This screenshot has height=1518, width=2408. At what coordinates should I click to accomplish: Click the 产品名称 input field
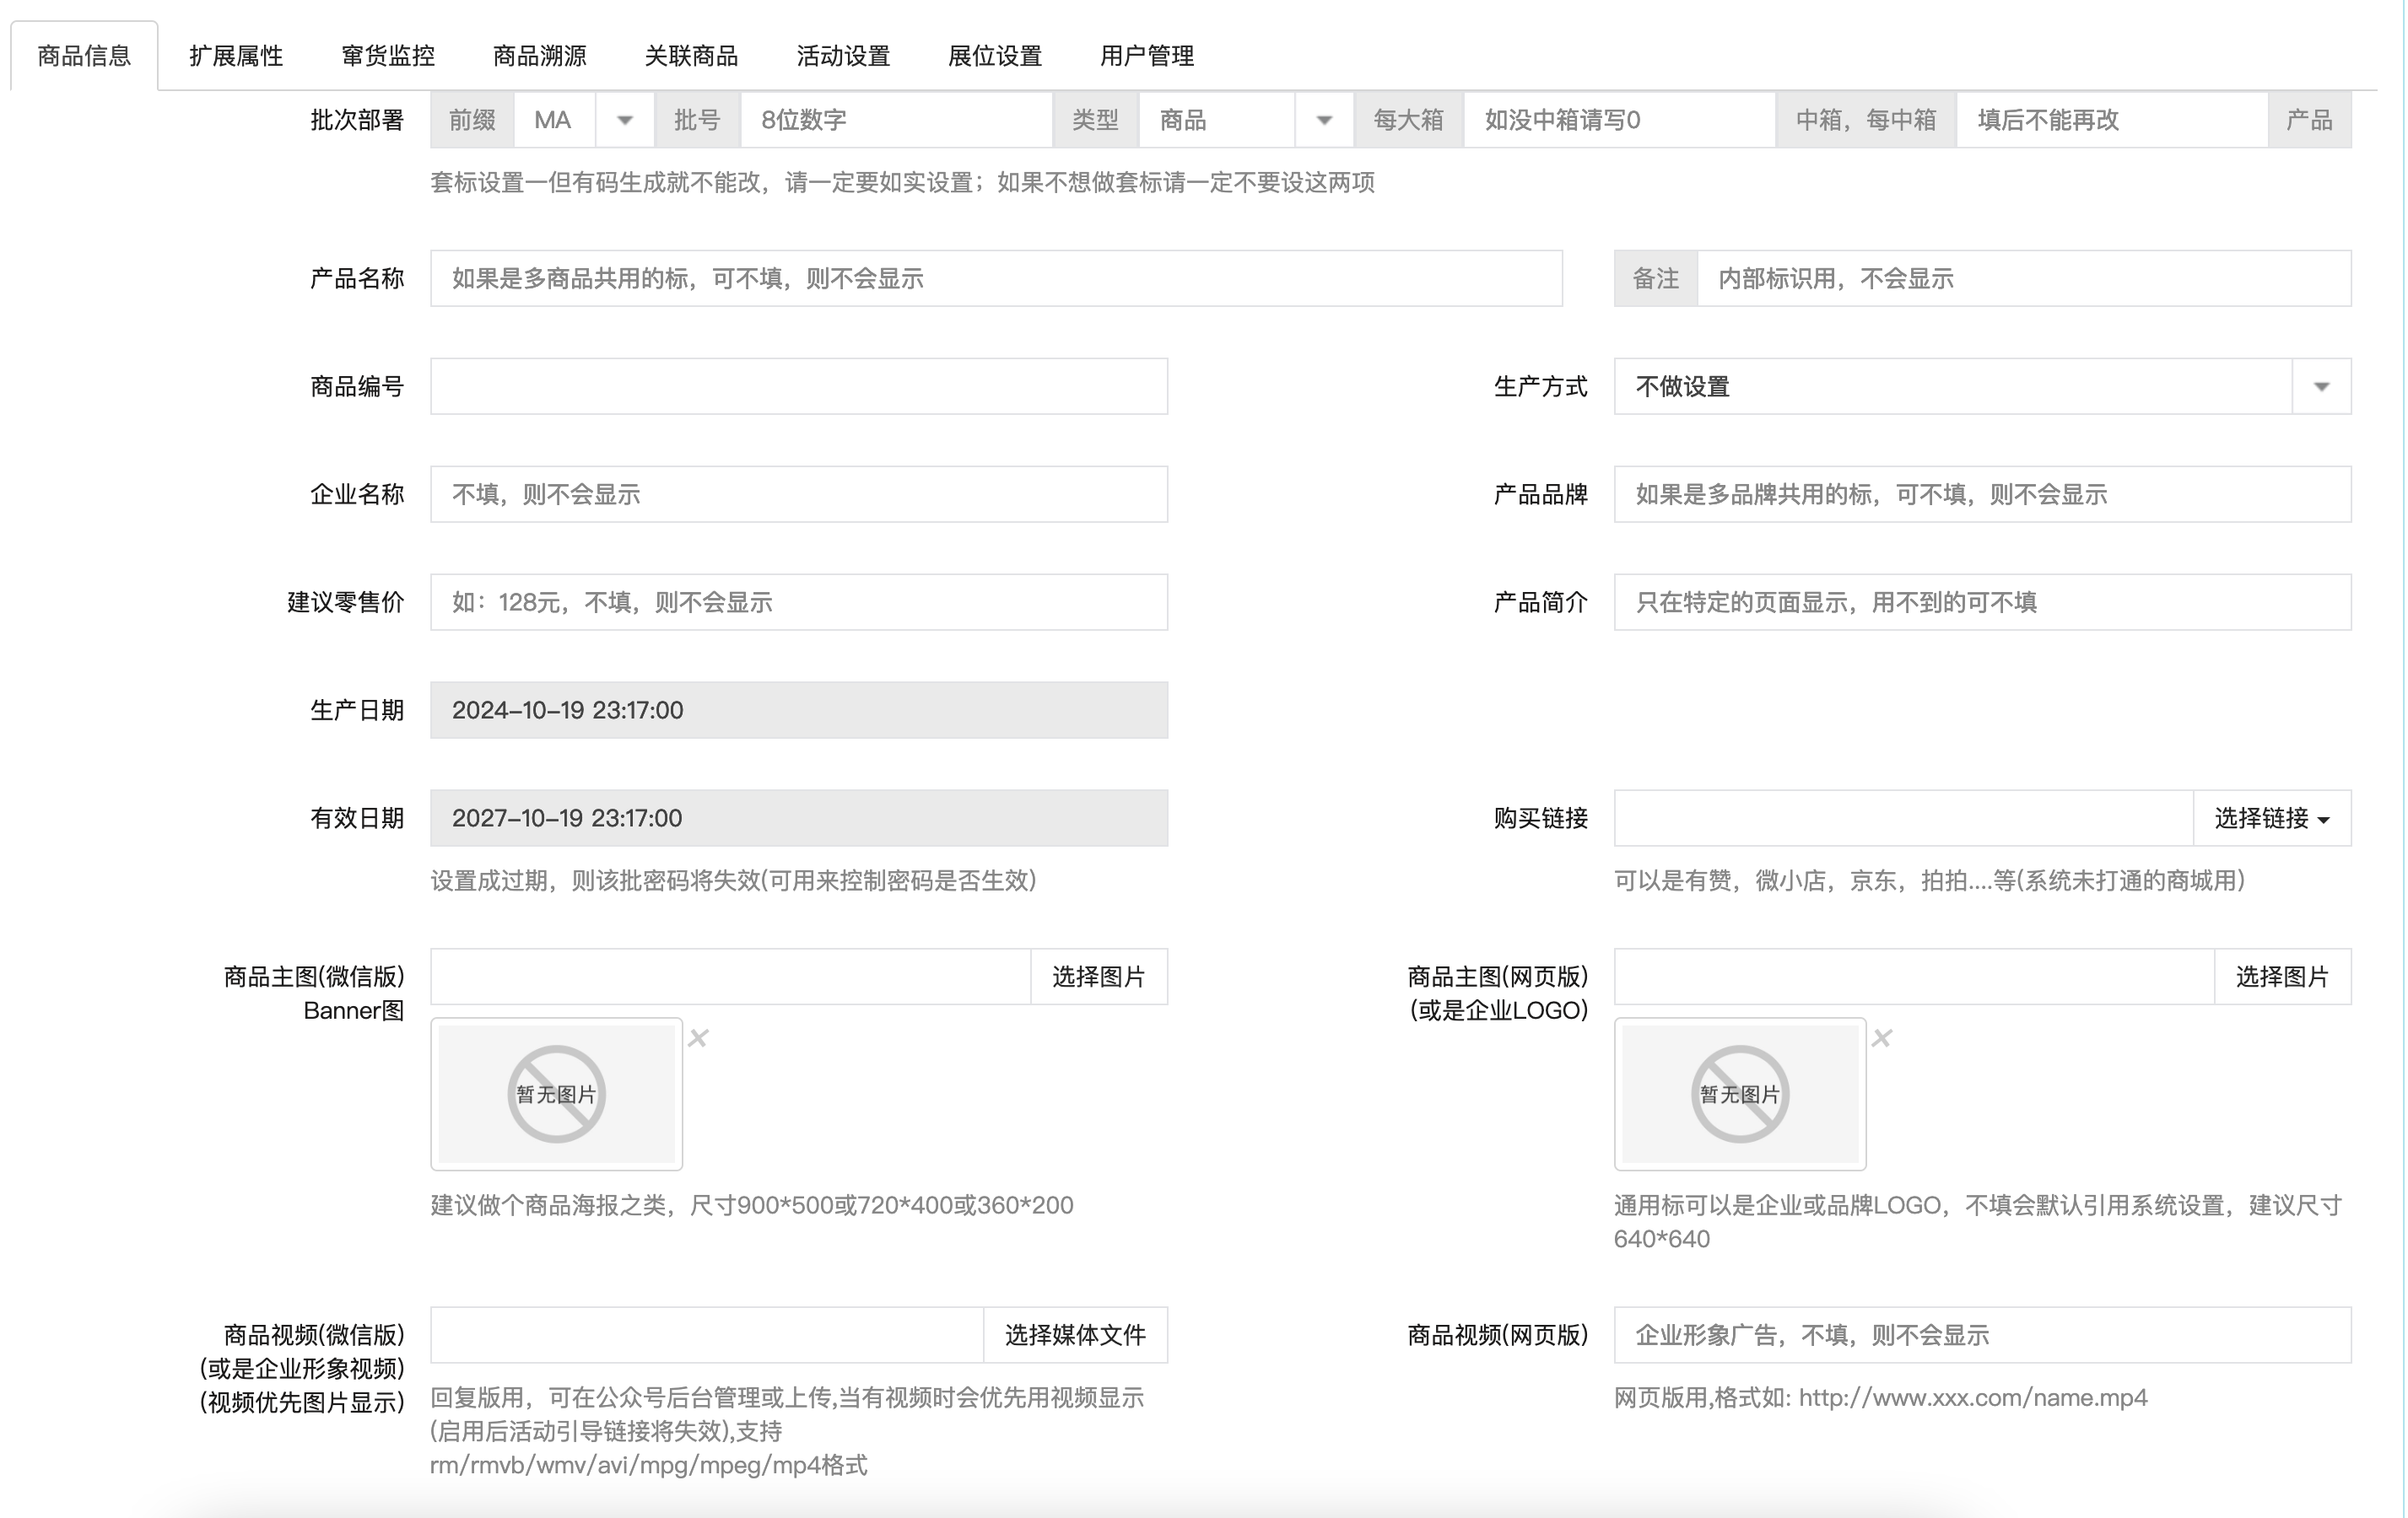coord(996,279)
